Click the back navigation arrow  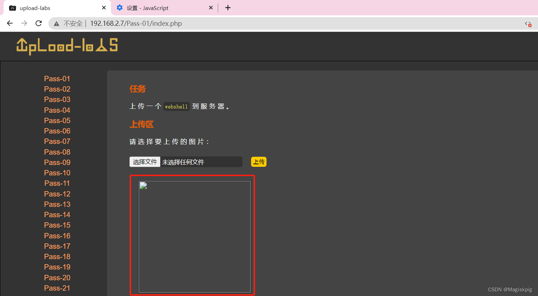[x=9, y=23]
